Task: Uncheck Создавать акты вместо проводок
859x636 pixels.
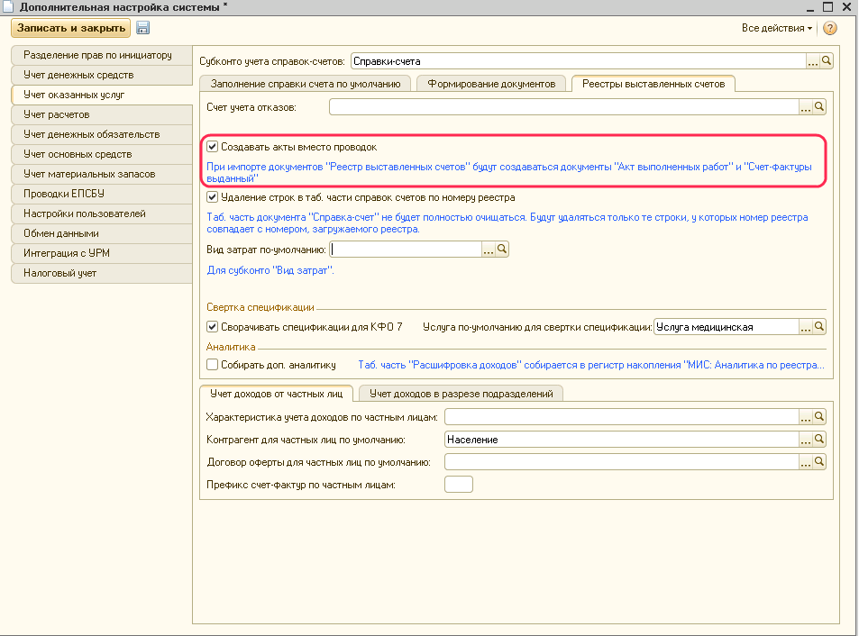Action: click(x=213, y=146)
